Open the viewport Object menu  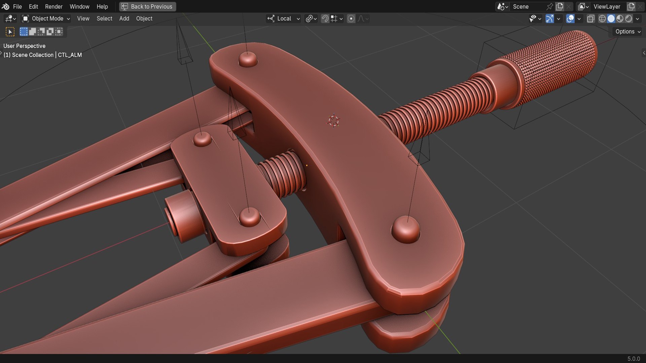[x=144, y=18]
